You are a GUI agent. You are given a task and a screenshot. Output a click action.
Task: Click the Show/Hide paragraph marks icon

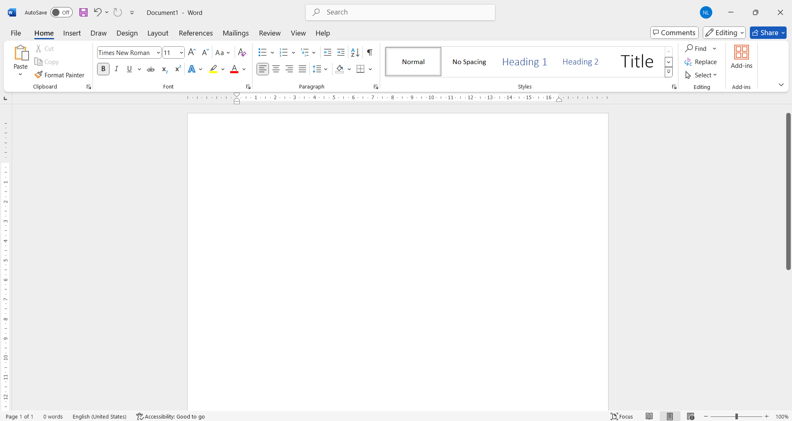(x=370, y=53)
